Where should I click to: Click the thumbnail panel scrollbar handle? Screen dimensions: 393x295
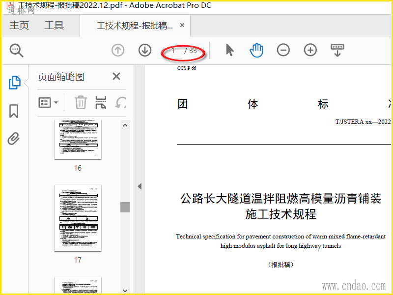click(125, 207)
